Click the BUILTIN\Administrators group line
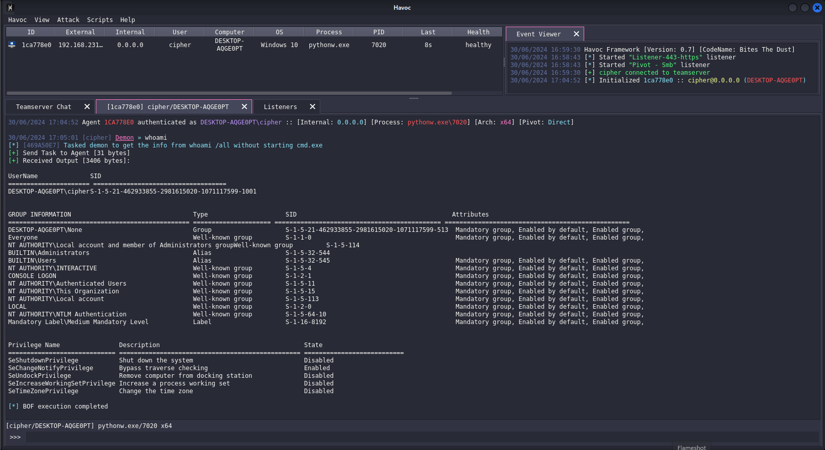Screen dimensions: 825x450 point(169,253)
